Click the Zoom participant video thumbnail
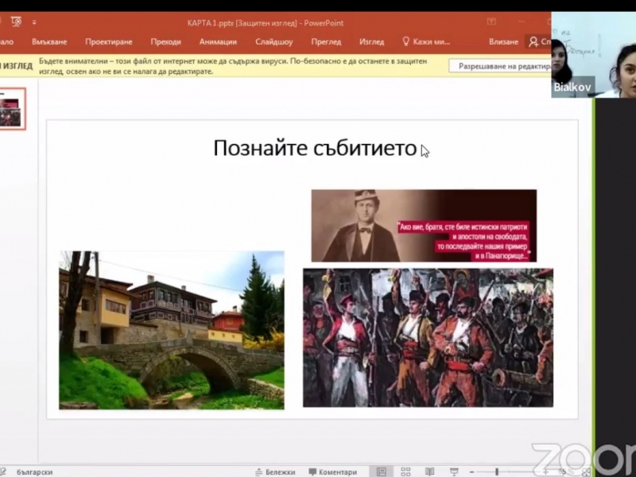Screen dimensions: 636x477 click(593, 55)
